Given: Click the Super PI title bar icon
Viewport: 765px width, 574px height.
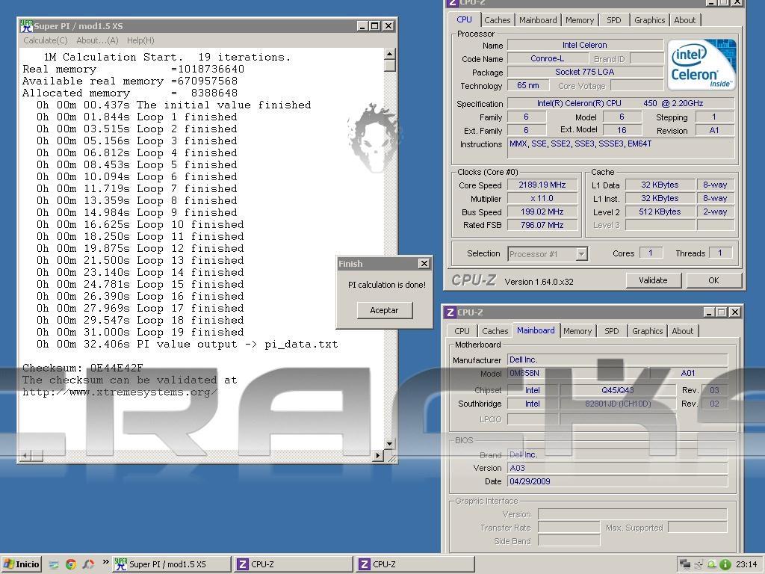Looking at the screenshot, I should [26, 26].
